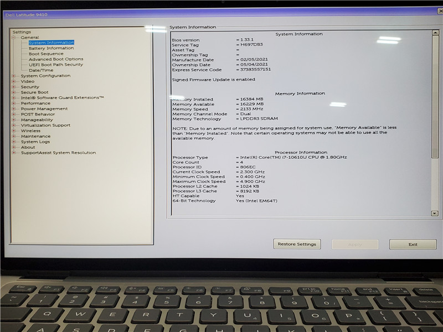Expand the Secure Boot node
The height and width of the screenshot is (332, 443).
pos(13,92)
